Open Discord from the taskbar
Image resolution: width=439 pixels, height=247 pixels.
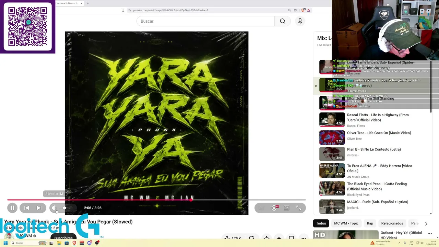tap(90, 243)
